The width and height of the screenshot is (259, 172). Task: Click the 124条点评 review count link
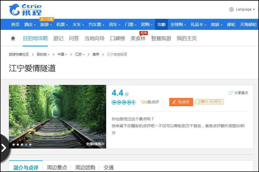[150, 102]
